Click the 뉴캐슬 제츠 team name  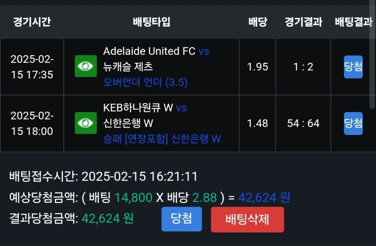(128, 67)
